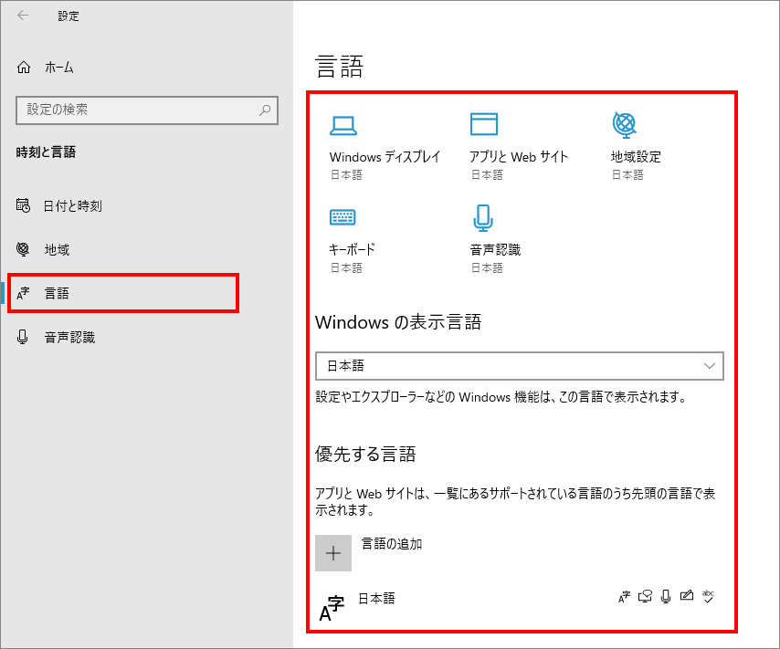
Task: Click the globe icon beside 地域 in sidebar
Action: pyautogui.click(x=23, y=248)
